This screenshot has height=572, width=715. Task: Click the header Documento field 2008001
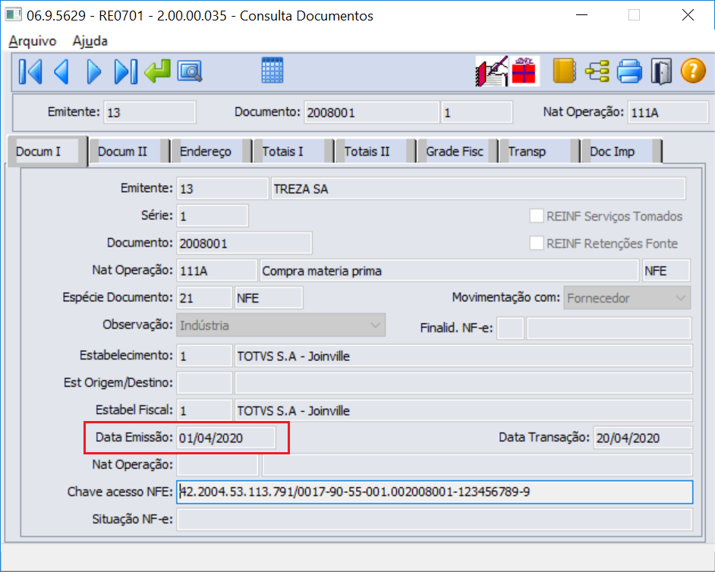372,112
